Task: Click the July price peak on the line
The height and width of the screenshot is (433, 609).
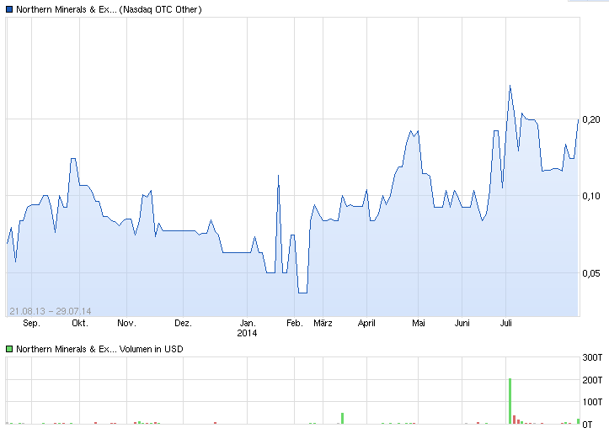Action: click(x=510, y=86)
